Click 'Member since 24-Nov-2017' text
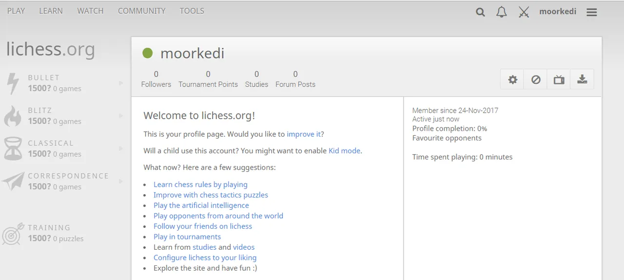 pos(455,110)
